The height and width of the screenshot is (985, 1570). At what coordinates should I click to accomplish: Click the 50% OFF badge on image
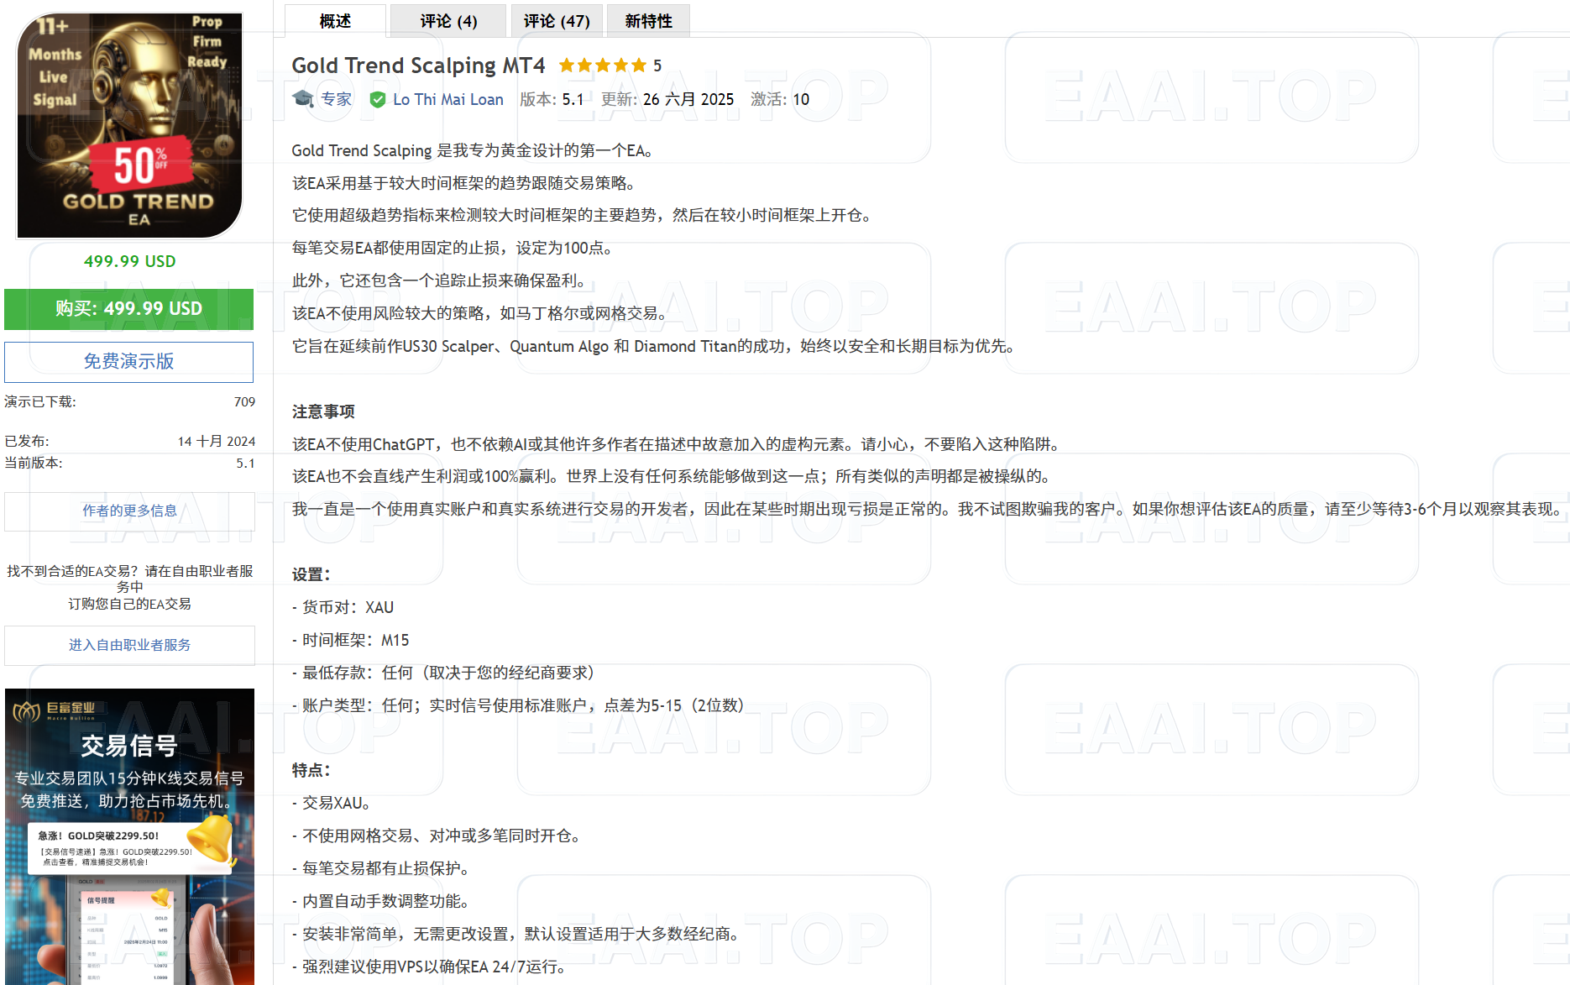(141, 164)
